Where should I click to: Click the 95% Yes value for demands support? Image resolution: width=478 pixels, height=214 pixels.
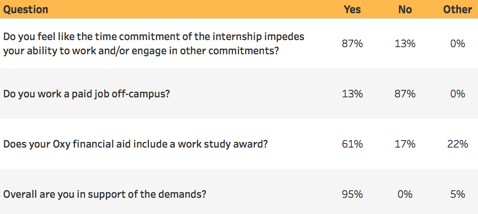(x=352, y=194)
